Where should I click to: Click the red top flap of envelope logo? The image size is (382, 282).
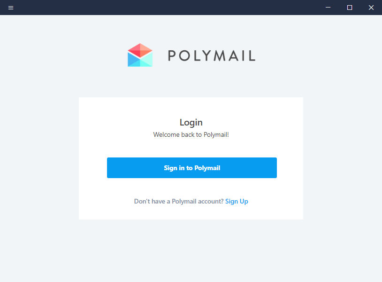click(x=140, y=49)
